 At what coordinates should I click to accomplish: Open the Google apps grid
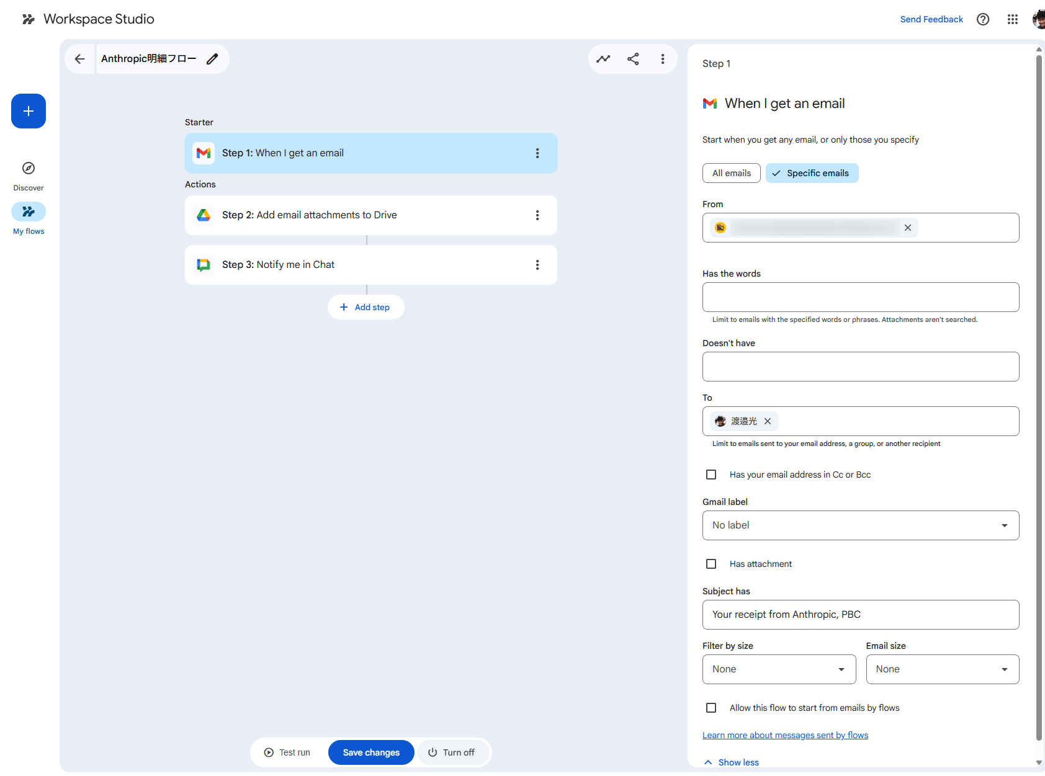tap(1012, 19)
